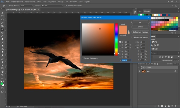Select the Eyedropper tool in the toolbar
The image size is (180, 108).
coord(2,29)
